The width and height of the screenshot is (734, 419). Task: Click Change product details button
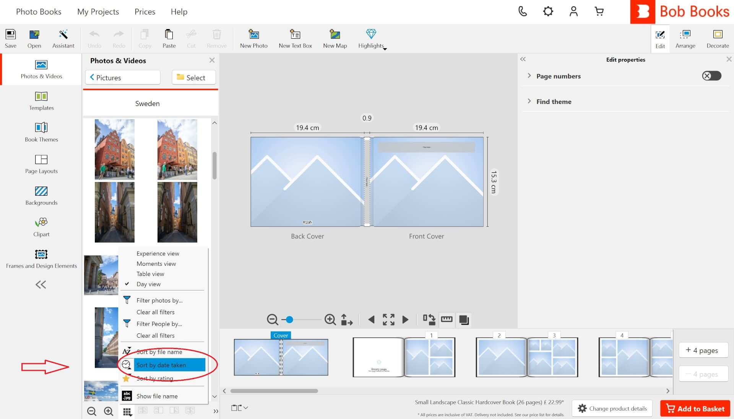[612, 408]
